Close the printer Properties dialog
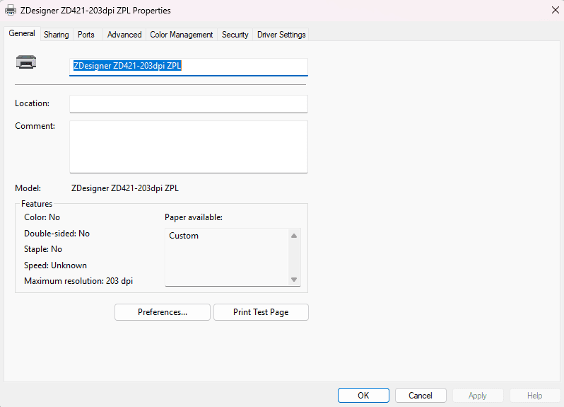The width and height of the screenshot is (564, 407). click(553, 11)
